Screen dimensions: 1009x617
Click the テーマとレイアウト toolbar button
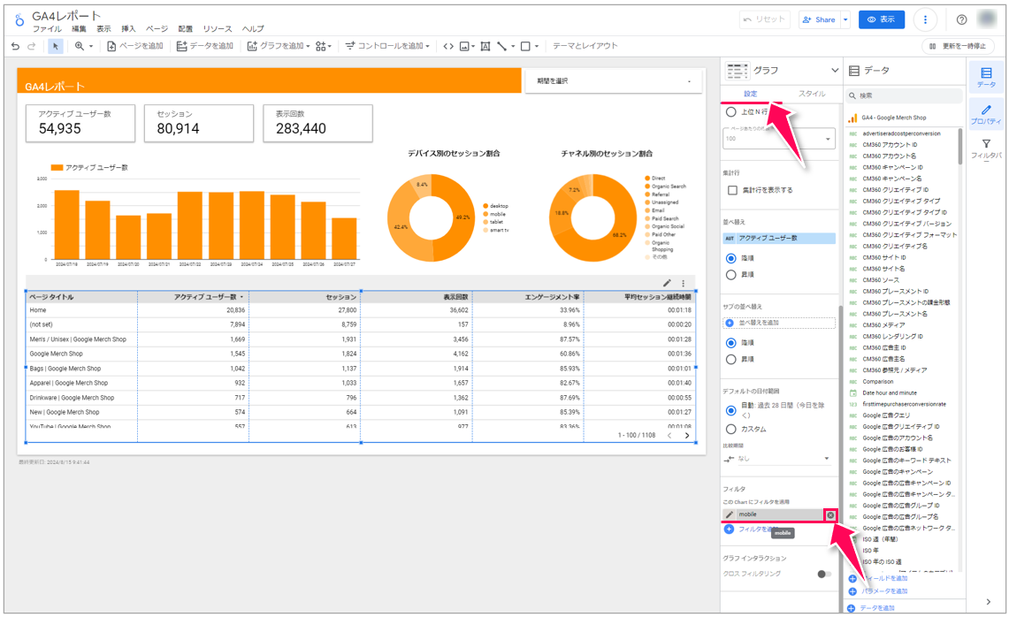(585, 46)
